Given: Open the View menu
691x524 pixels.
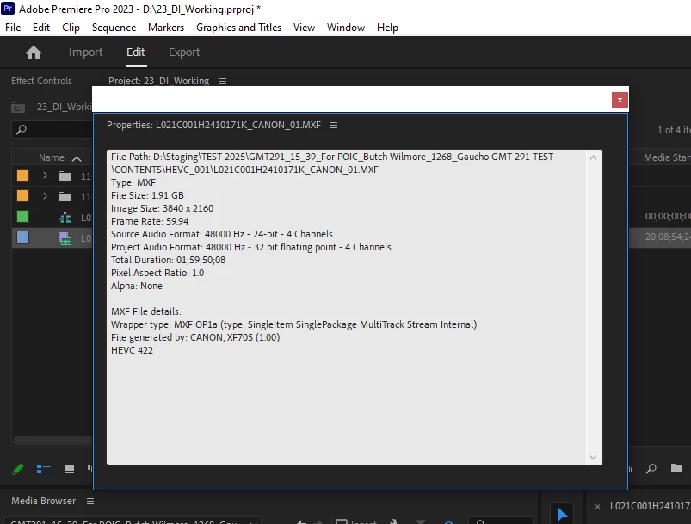Looking at the screenshot, I should point(304,28).
